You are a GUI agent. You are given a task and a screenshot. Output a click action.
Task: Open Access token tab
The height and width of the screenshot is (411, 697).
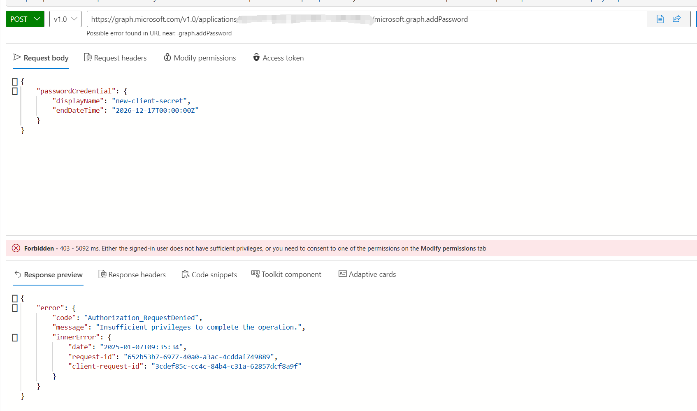click(279, 58)
